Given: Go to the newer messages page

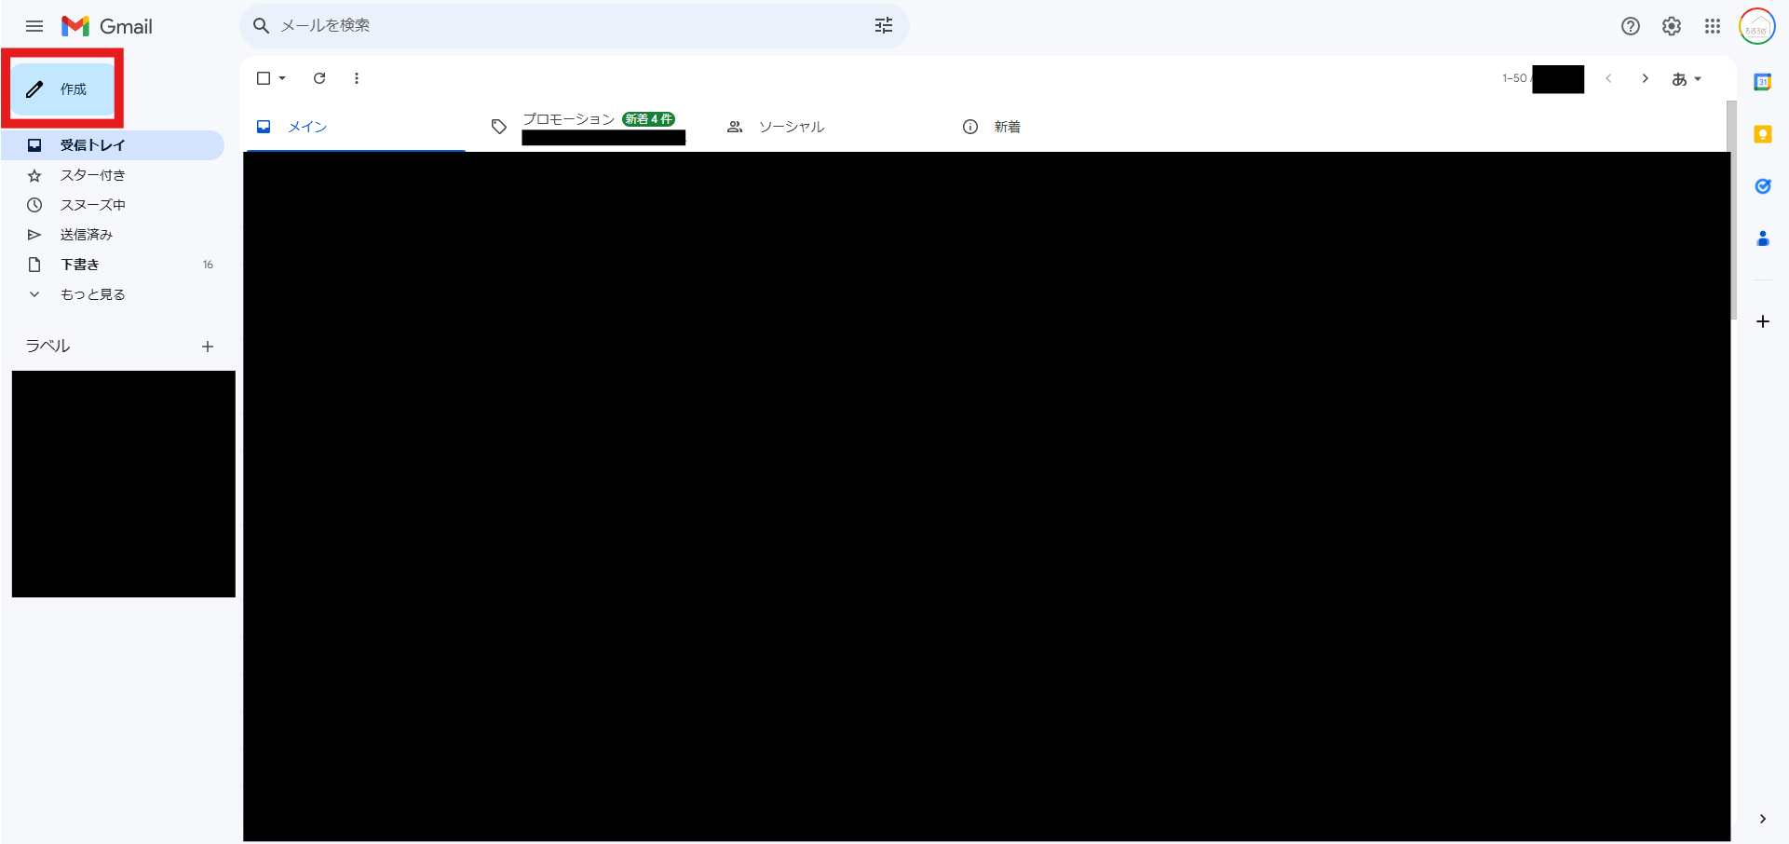Looking at the screenshot, I should coord(1608,78).
